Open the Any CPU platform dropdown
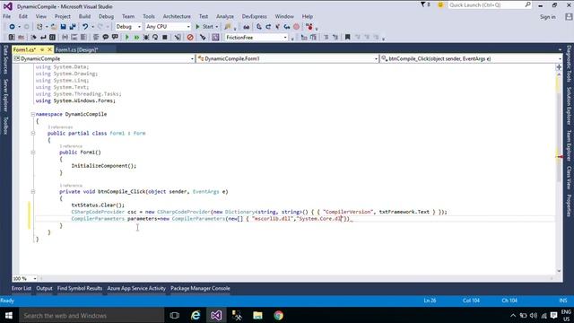The width and height of the screenshot is (574, 323). 168,27
